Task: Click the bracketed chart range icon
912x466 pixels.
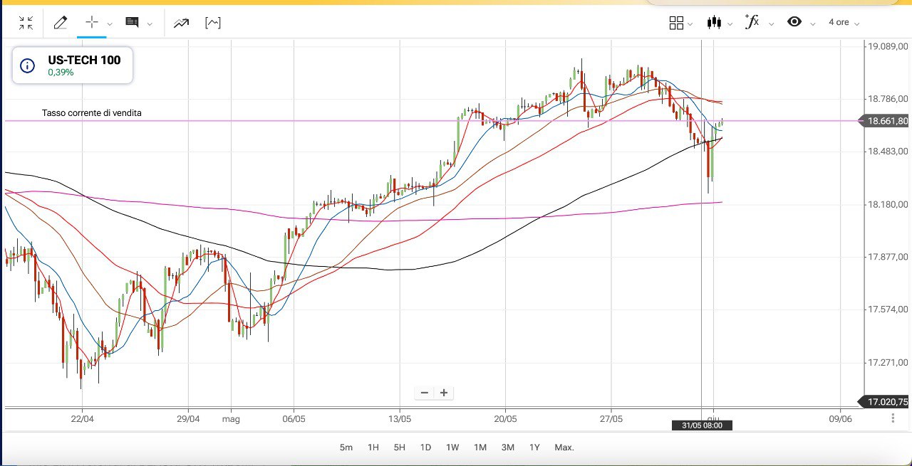Action: pyautogui.click(x=212, y=23)
